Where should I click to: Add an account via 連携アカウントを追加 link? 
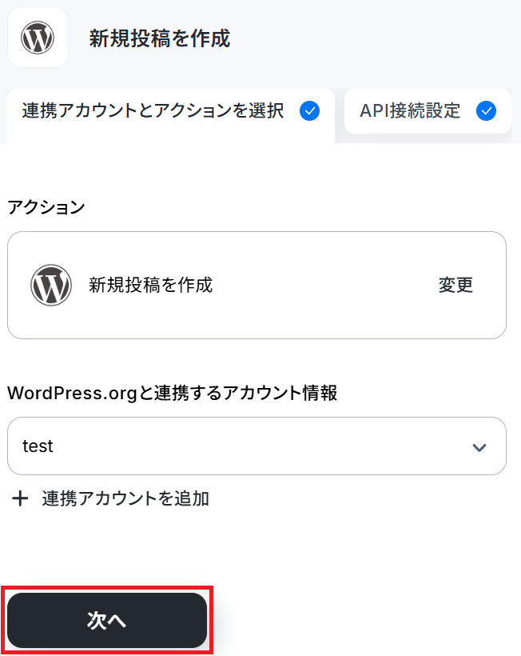tap(125, 498)
